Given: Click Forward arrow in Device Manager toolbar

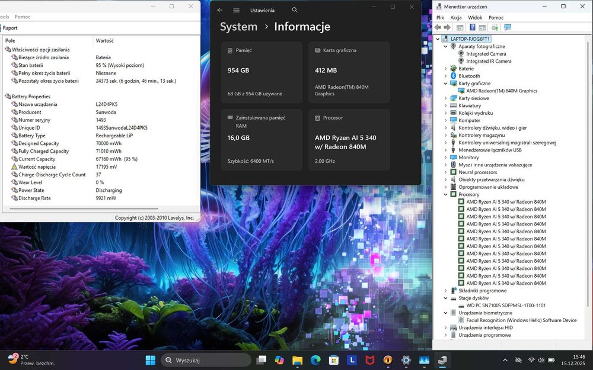Looking at the screenshot, I should [447, 28].
